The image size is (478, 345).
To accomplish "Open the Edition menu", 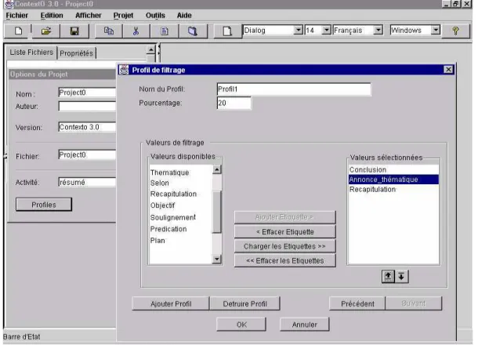I will 52,15.
